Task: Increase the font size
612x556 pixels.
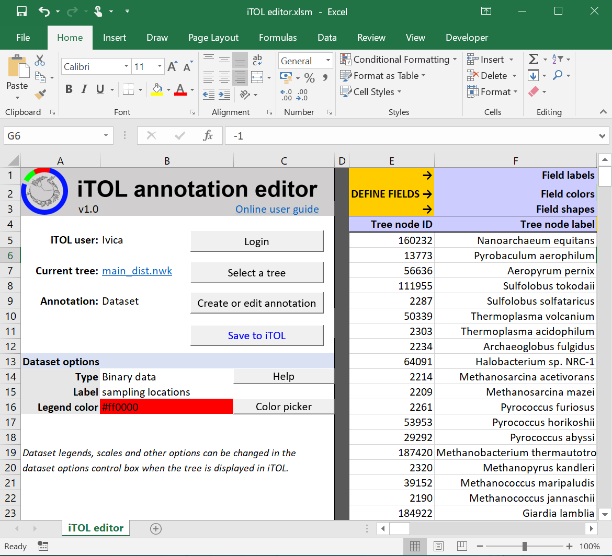Action: click(173, 66)
